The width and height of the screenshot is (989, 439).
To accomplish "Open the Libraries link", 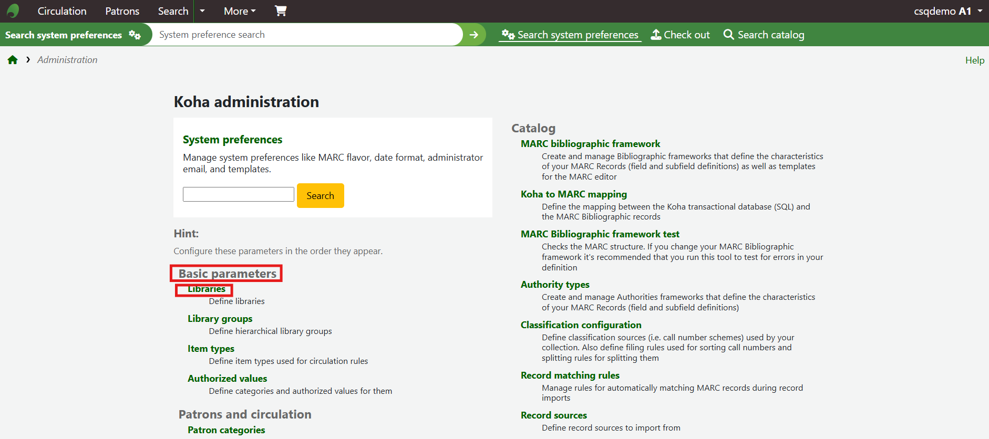I will tap(207, 289).
